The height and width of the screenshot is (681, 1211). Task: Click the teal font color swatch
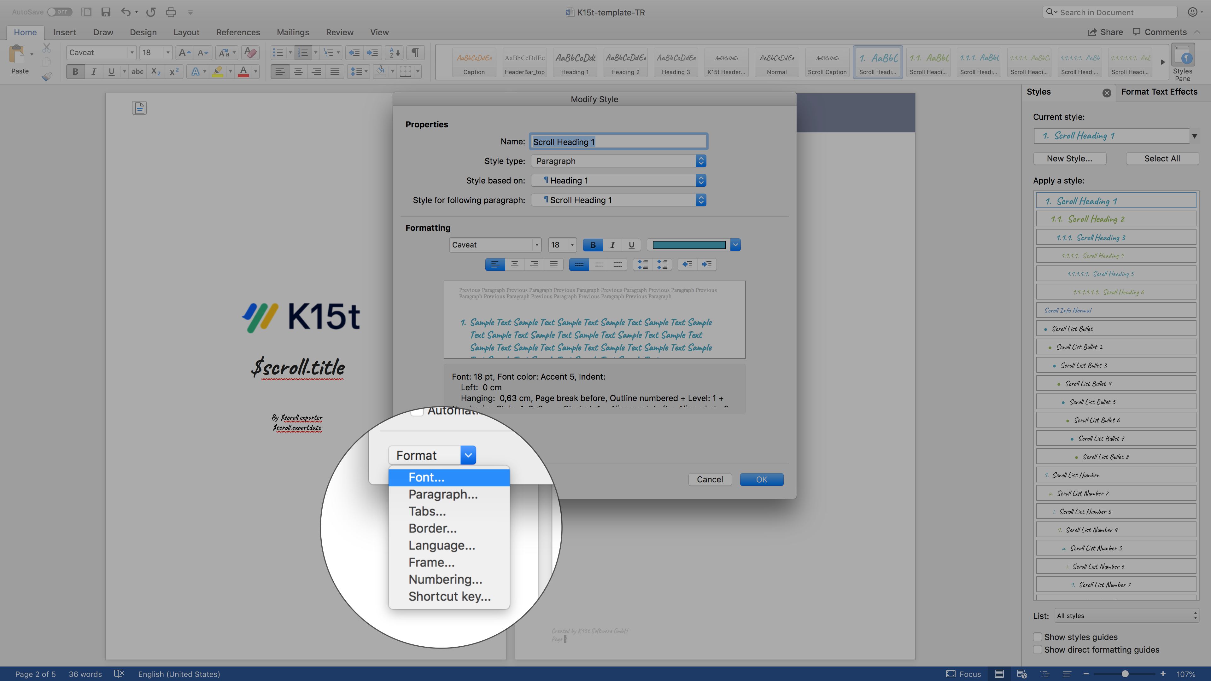689,245
